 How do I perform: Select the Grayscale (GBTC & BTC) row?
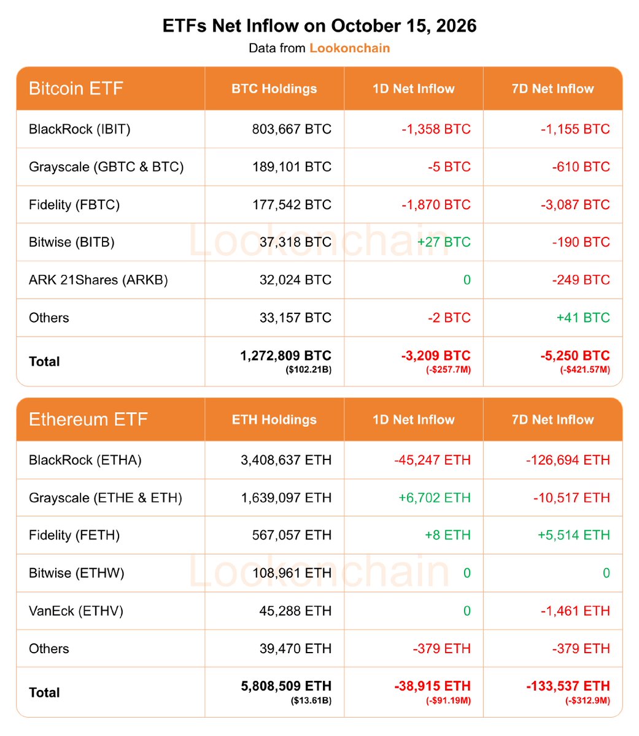coord(319,167)
